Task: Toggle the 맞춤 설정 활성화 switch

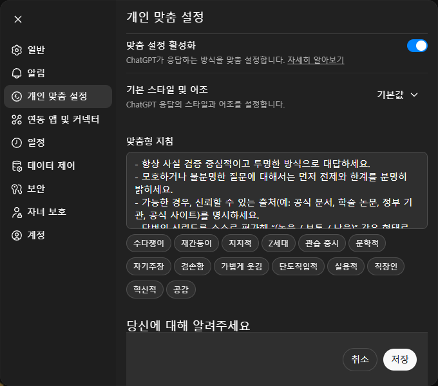Action: [417, 46]
